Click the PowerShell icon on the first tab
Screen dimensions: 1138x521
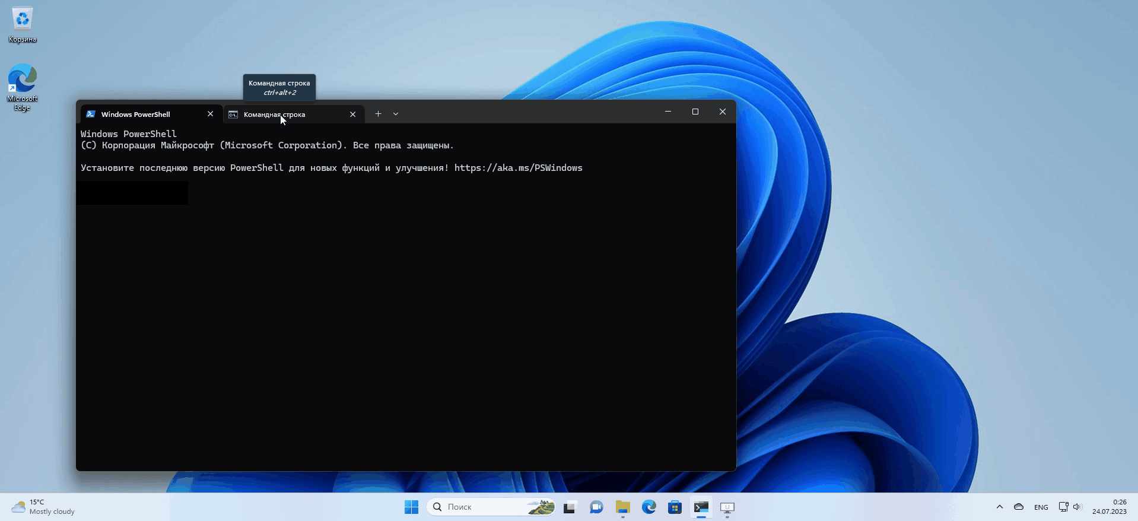point(91,114)
